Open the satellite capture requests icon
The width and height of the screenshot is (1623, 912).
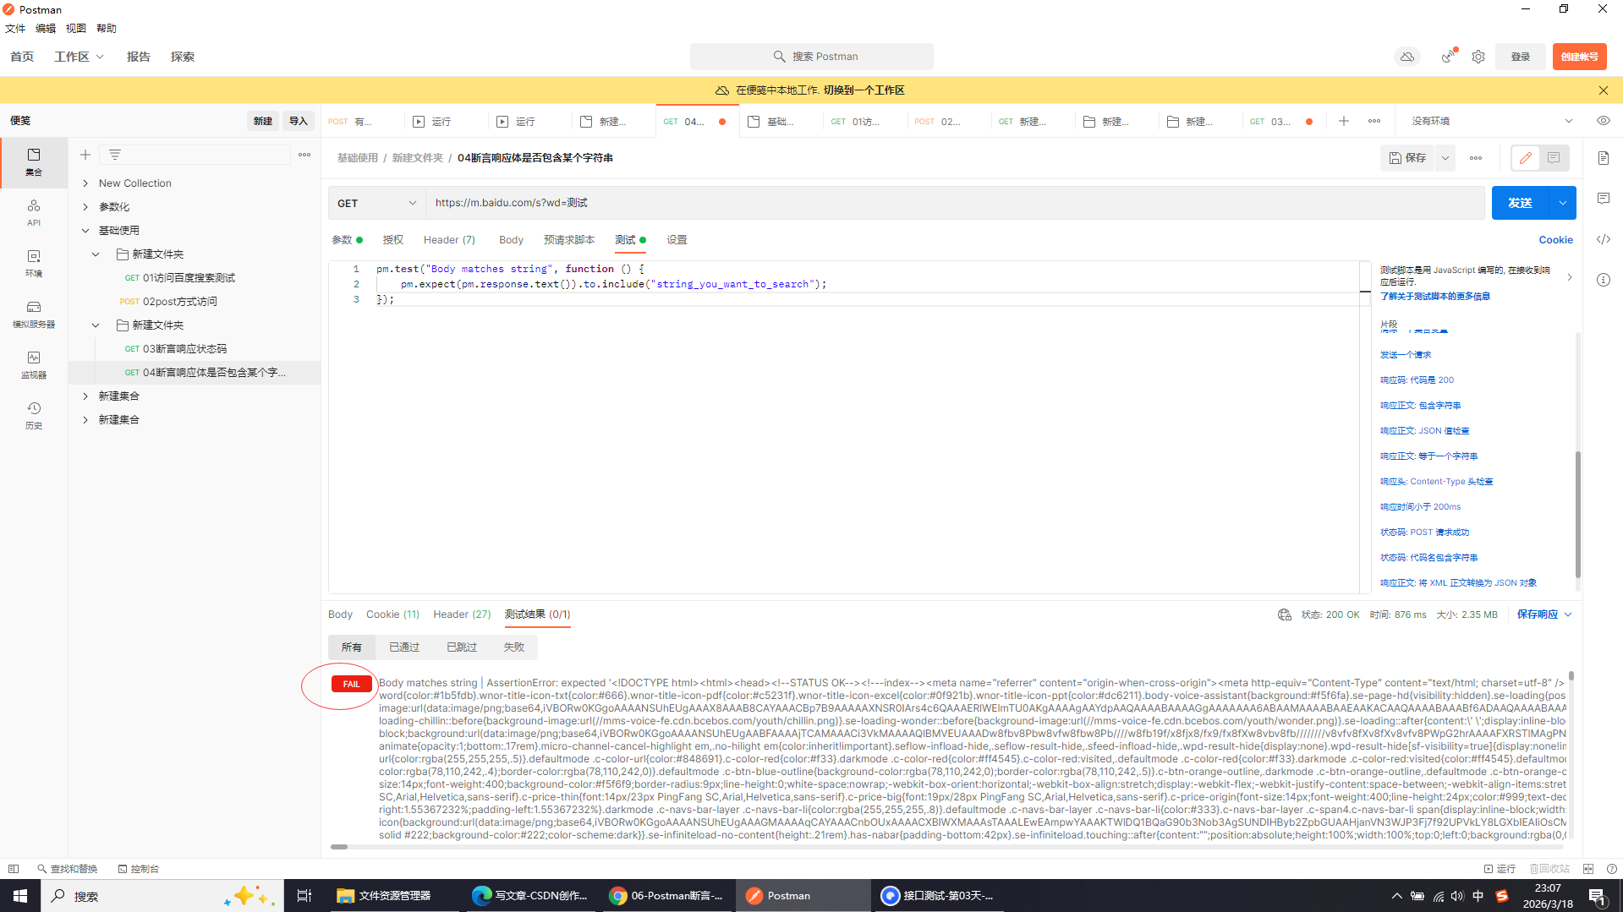click(x=1449, y=57)
